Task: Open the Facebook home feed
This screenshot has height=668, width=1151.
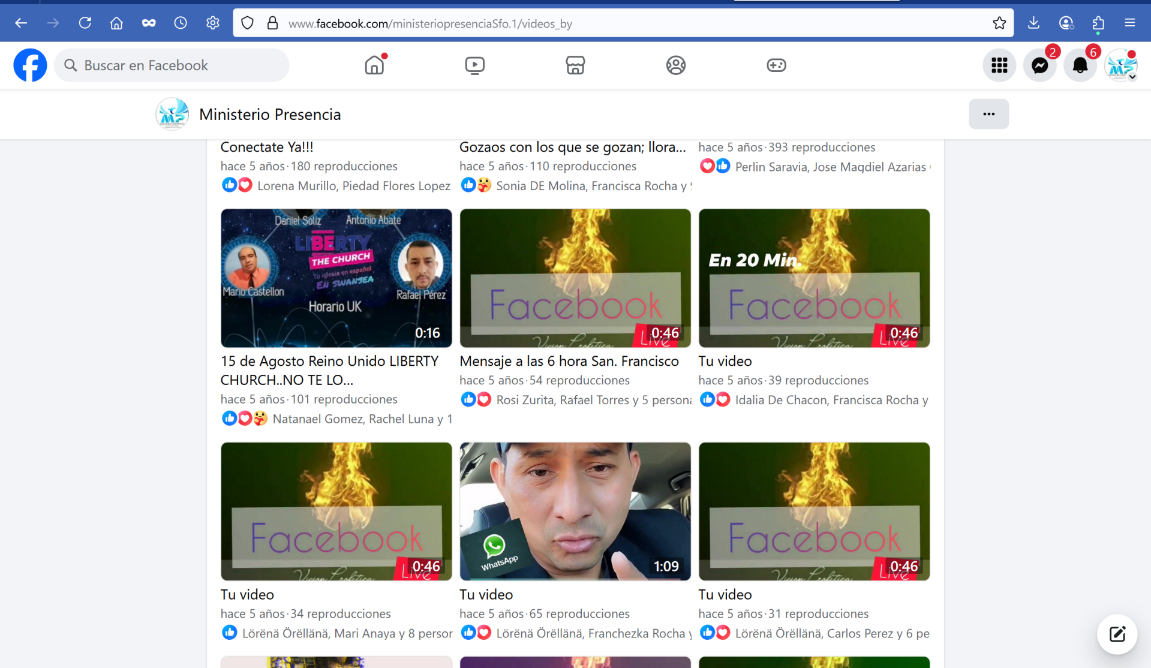Action: click(374, 65)
